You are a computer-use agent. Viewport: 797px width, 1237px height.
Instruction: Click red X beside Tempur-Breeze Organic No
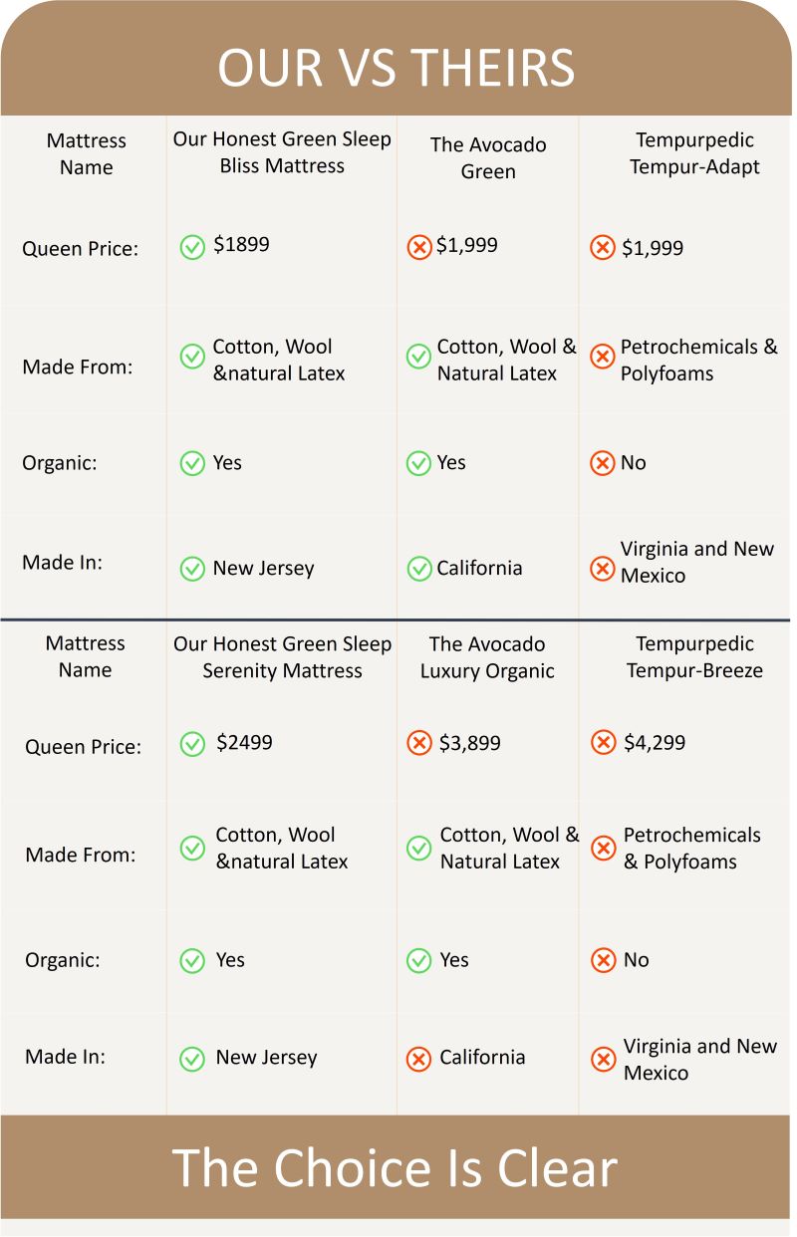coord(603,960)
